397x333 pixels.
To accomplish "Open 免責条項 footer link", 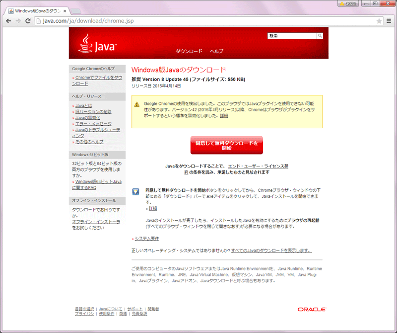I will [x=139, y=314].
